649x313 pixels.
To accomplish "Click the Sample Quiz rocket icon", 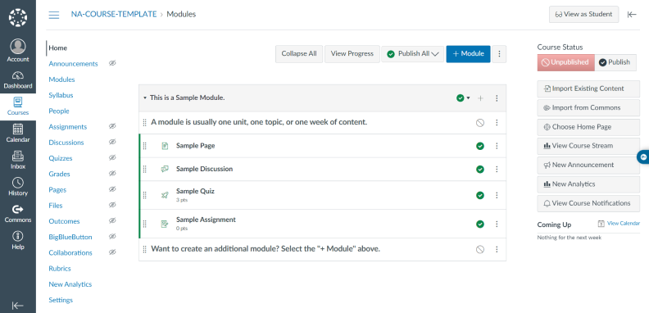I will pos(165,195).
